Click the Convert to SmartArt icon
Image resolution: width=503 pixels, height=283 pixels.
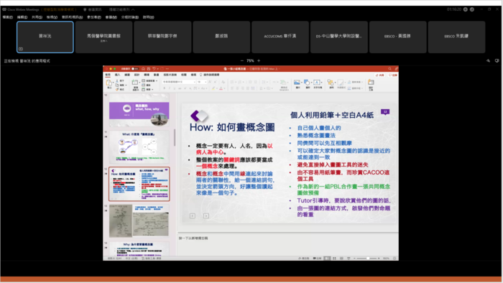283,83
